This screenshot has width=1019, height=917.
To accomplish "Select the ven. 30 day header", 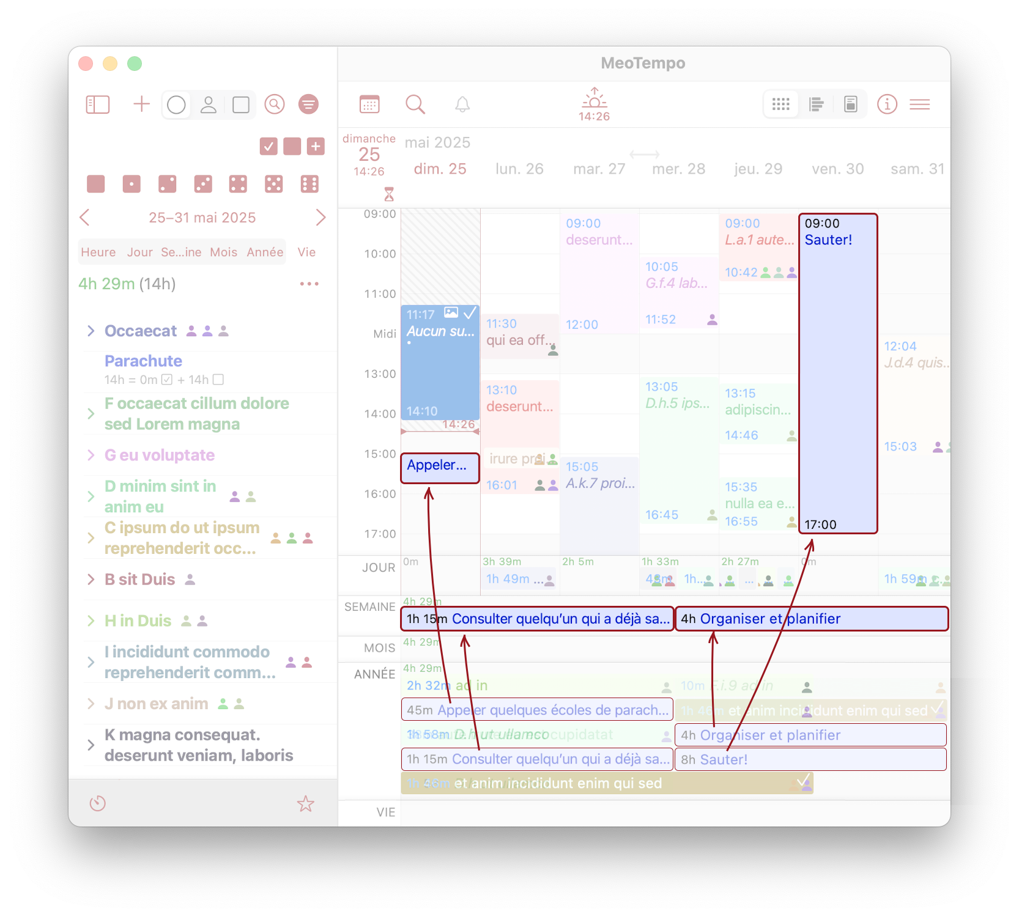I will click(x=838, y=169).
